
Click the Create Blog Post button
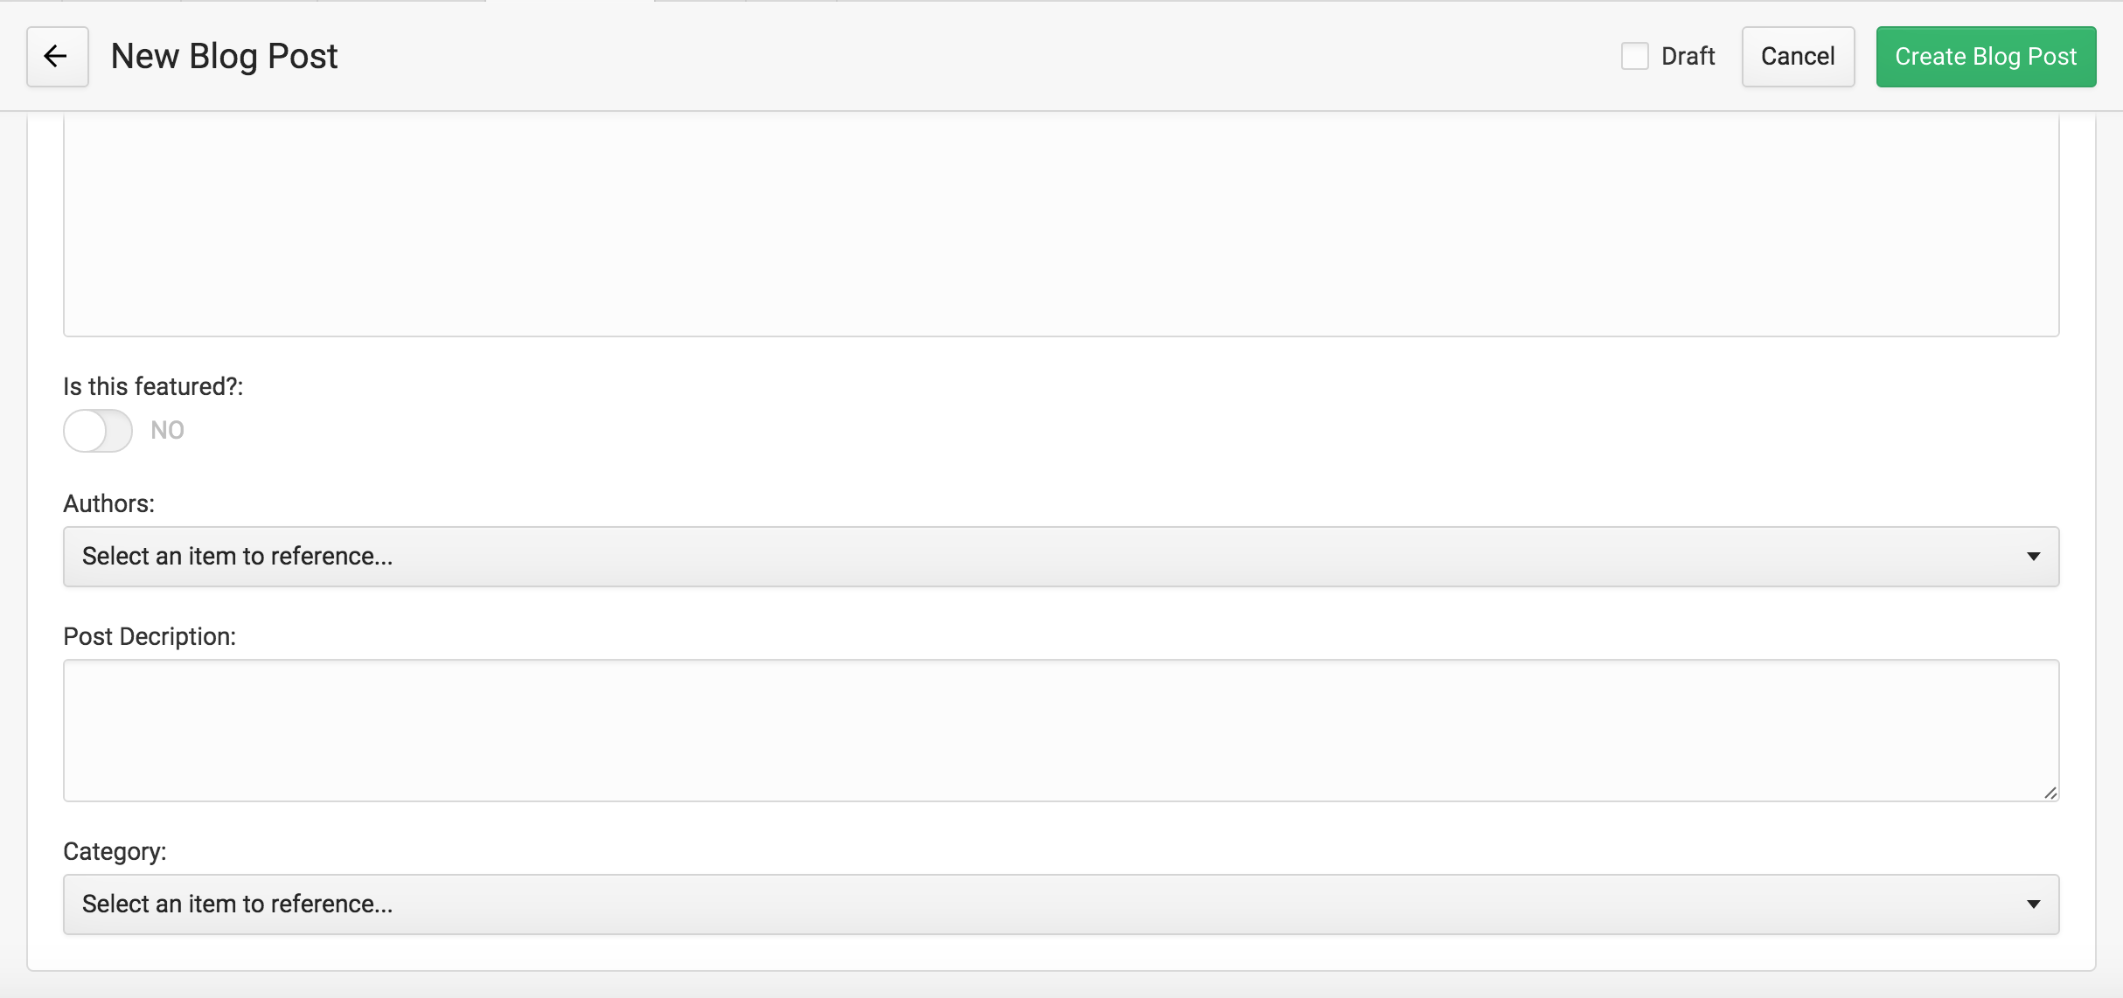click(x=1986, y=57)
